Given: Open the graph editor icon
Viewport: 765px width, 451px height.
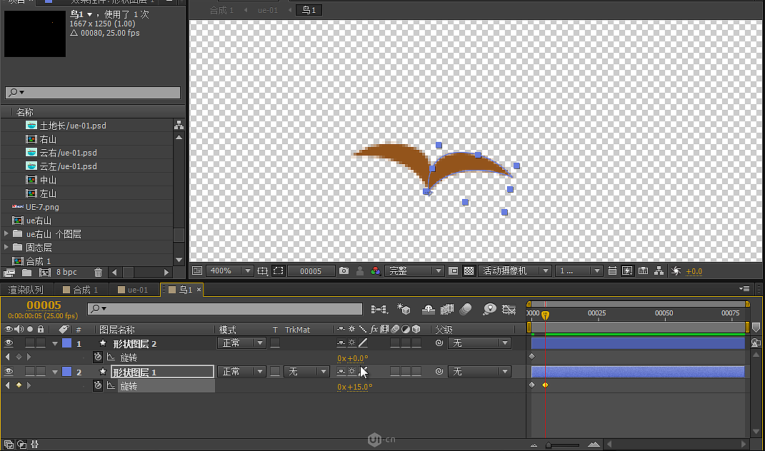Looking at the screenshot, I should click(x=509, y=309).
